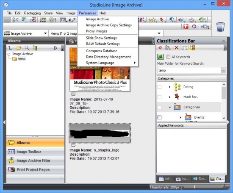Click the red refresh arrows icon
The image size is (233, 193).
pos(194,27)
